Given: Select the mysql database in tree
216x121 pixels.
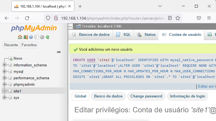Looking at the screenshot, I should coord(18,72).
